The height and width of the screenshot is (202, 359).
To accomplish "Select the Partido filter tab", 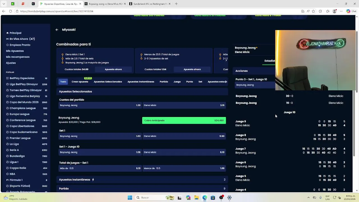I will coord(164,82).
